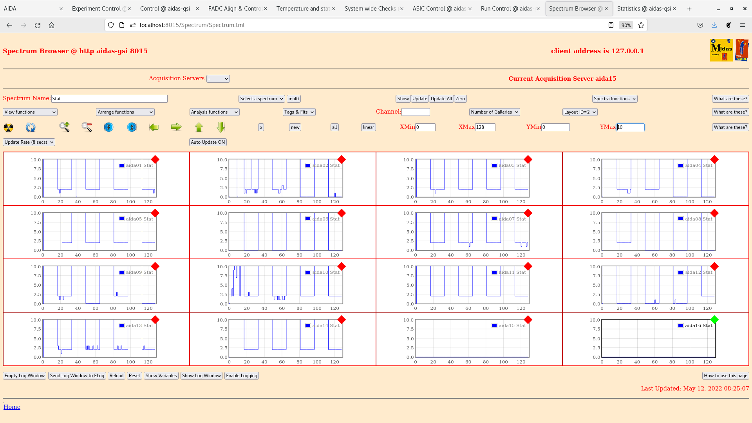Click in the Channel input field
752x423 pixels.
(x=416, y=112)
